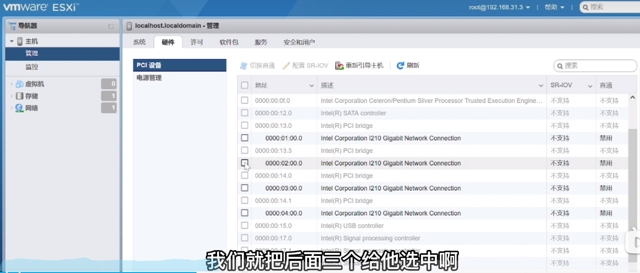Image resolution: width=640 pixels, height=273 pixels.
Task: Click the network count badge 1
Action: pyautogui.click(x=109, y=108)
